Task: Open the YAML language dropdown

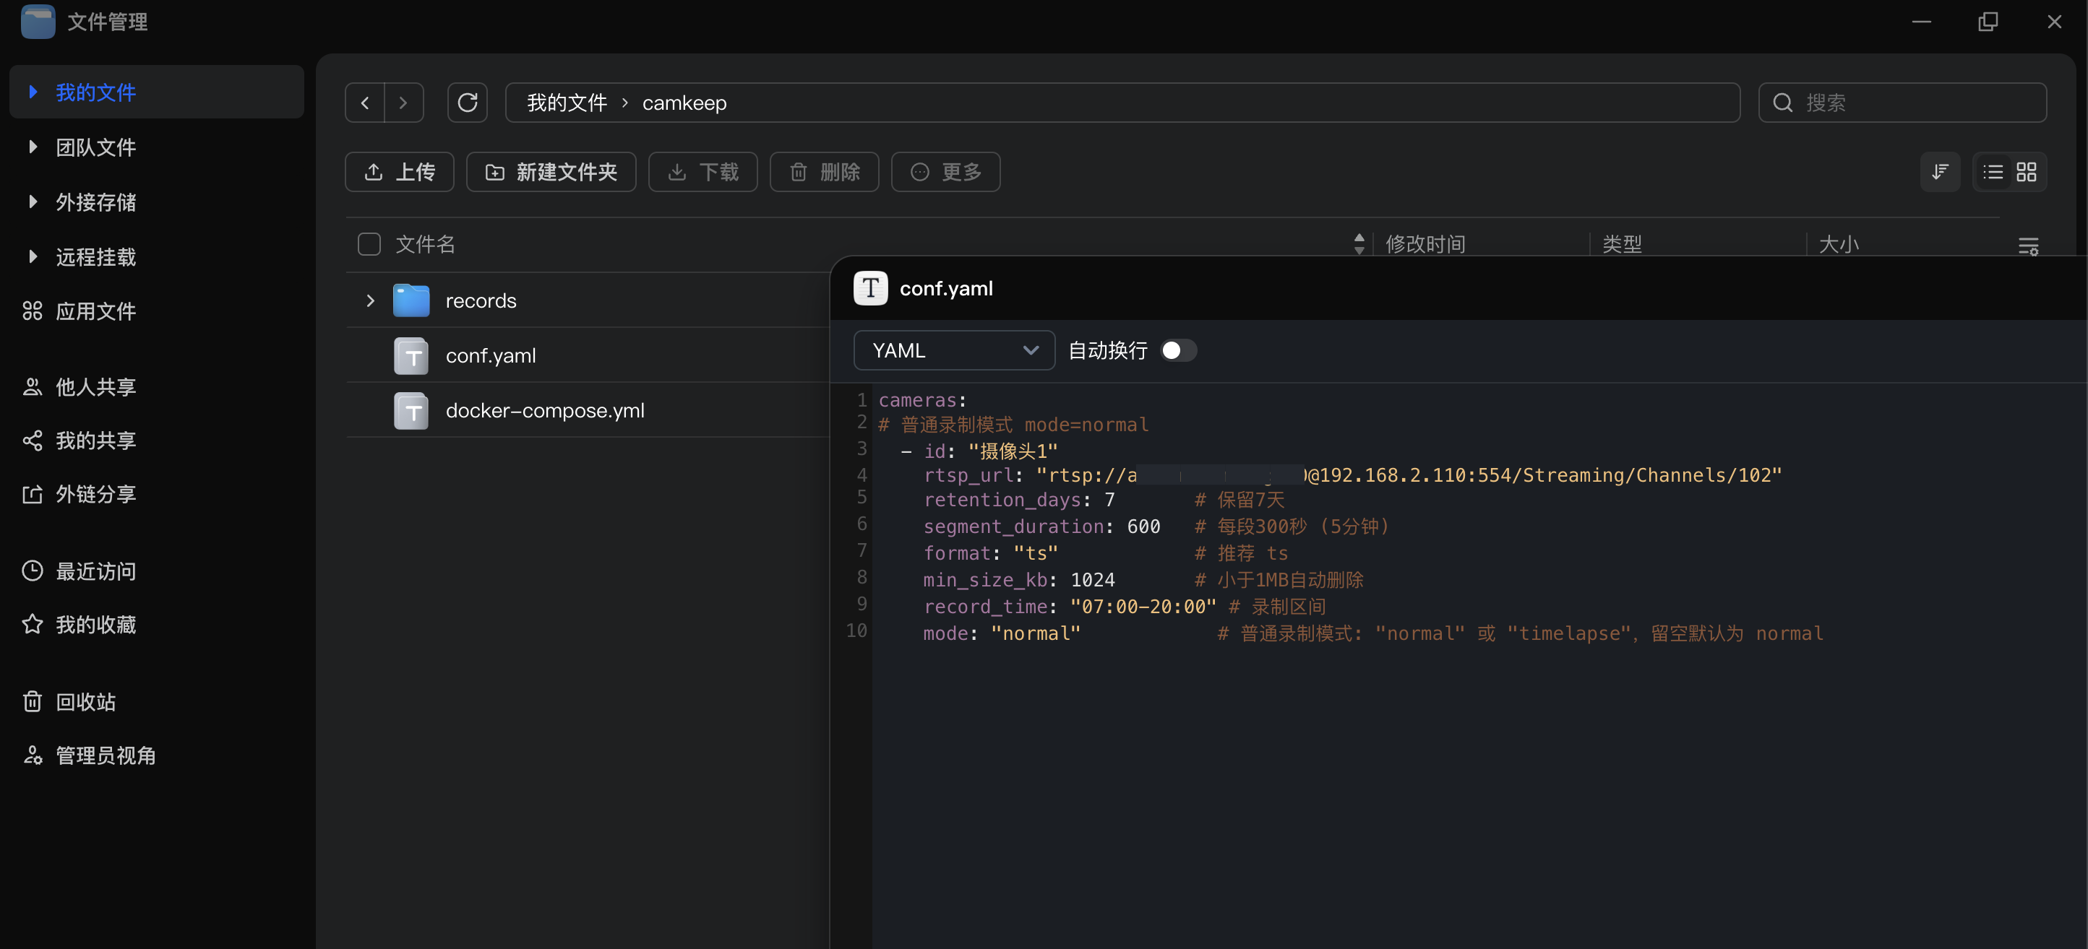Action: [953, 350]
